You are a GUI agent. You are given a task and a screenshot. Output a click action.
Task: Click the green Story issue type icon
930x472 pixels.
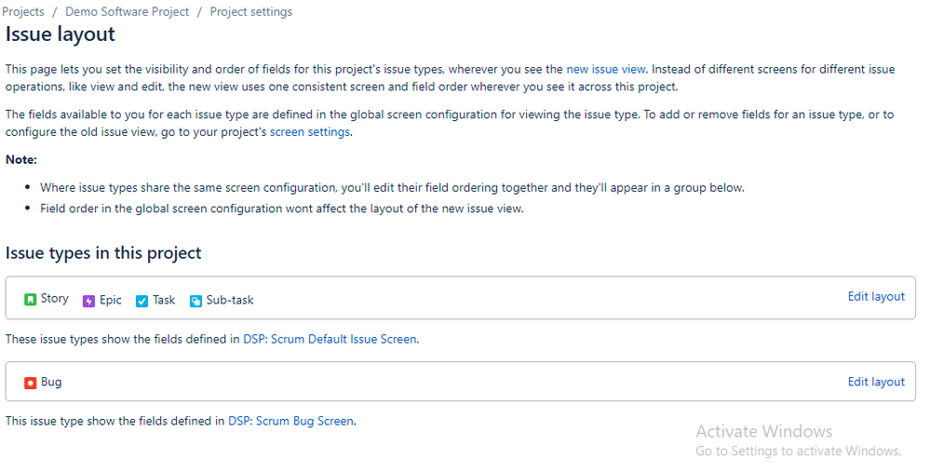click(31, 300)
